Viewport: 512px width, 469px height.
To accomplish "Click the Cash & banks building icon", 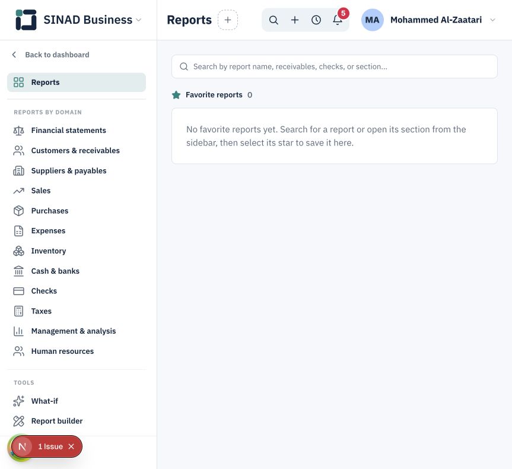I will pos(18,271).
